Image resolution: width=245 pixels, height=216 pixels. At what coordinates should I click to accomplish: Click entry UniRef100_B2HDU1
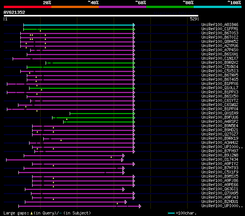[220, 202]
